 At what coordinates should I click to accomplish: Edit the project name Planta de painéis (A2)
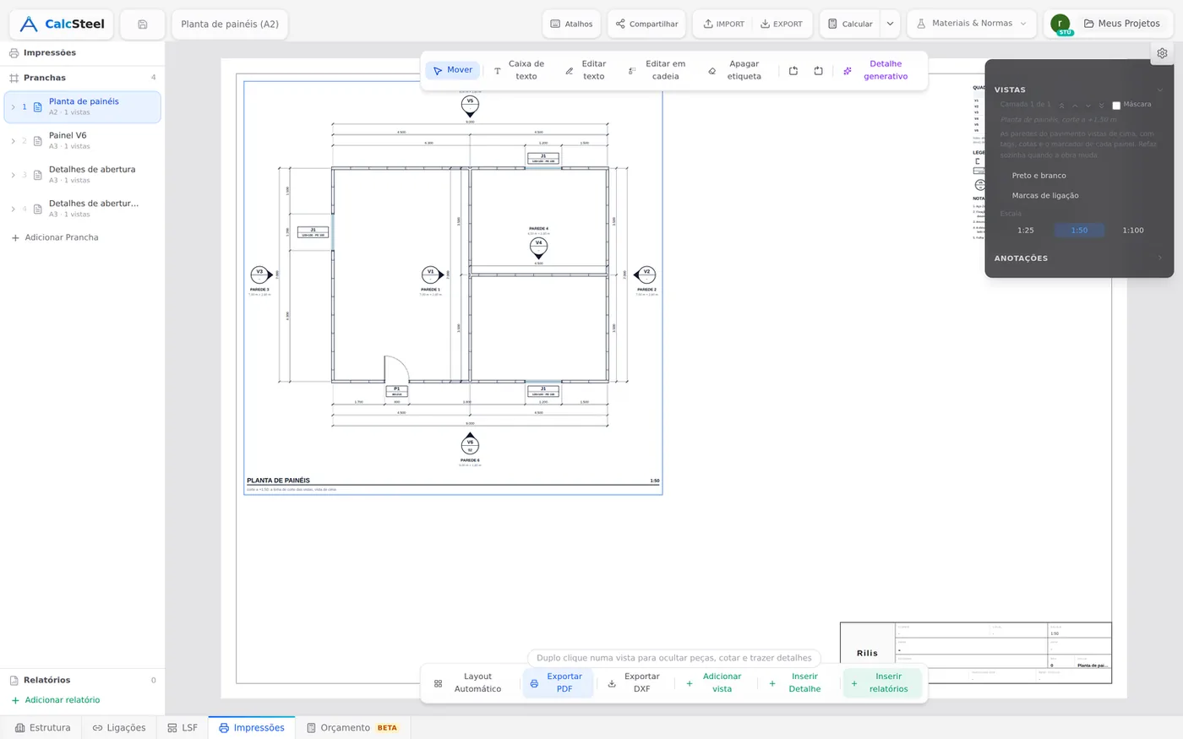pyautogui.click(x=230, y=24)
